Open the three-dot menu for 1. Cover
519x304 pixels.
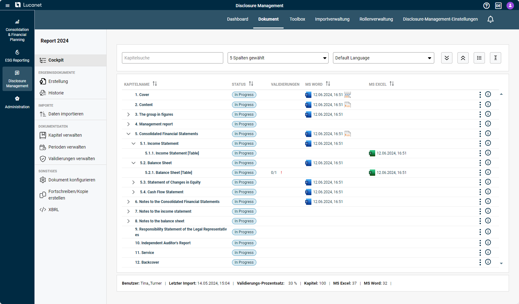pos(480,95)
